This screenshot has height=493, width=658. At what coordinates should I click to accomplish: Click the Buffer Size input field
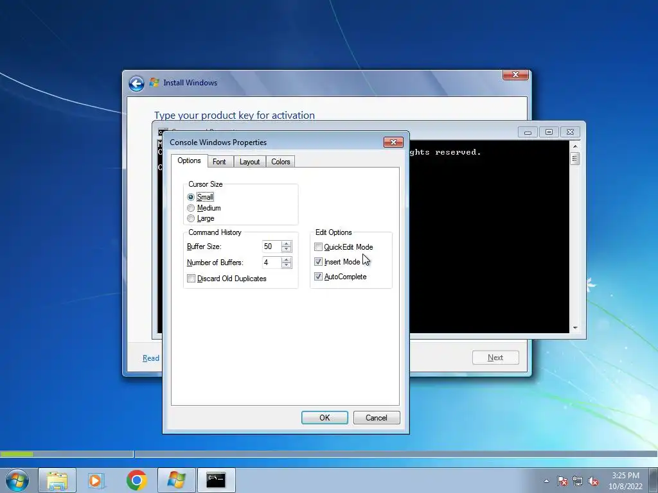click(x=272, y=246)
